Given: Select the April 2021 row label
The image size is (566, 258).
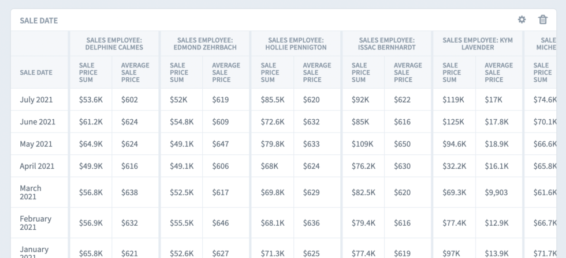Looking at the screenshot, I should [x=37, y=166].
